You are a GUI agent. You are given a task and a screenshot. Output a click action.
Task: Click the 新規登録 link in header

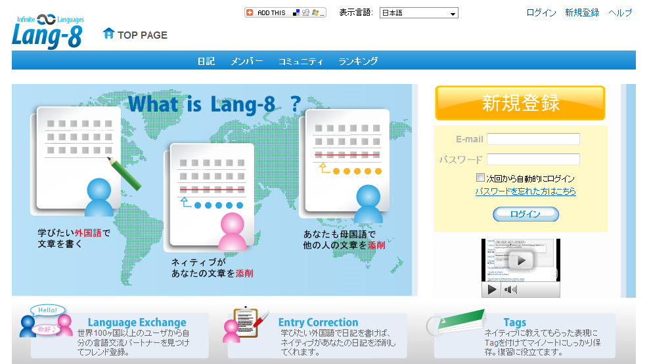(582, 13)
